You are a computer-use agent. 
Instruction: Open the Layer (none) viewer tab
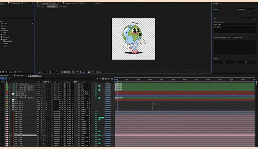pyautogui.click(x=98, y=3)
